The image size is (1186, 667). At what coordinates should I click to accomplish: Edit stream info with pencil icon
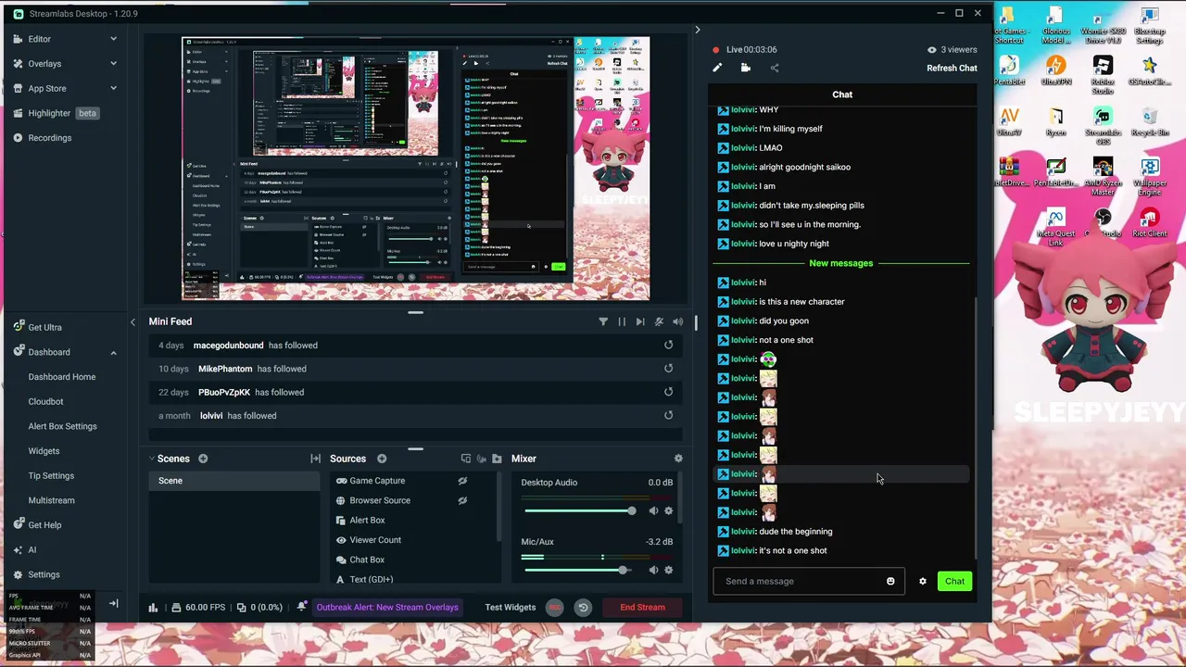pyautogui.click(x=717, y=68)
